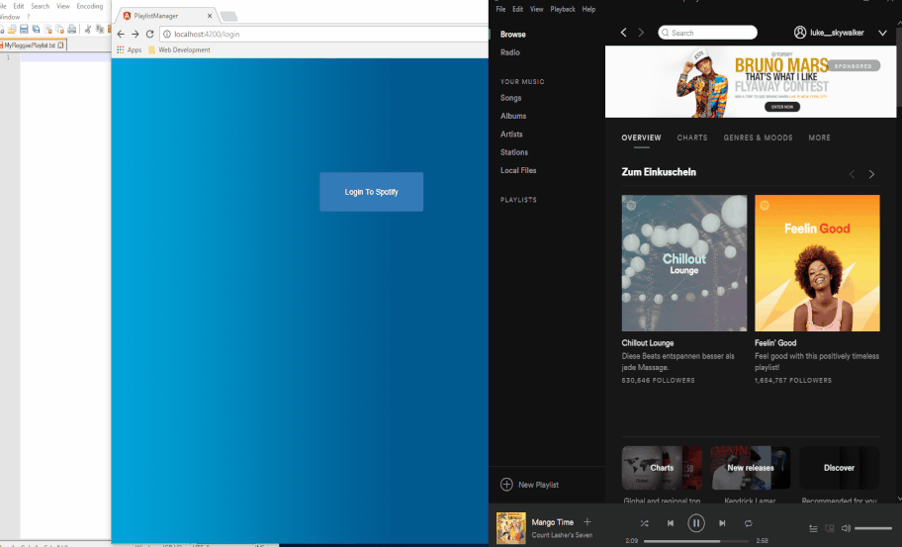Image resolution: width=902 pixels, height=547 pixels.
Task: Click the Copy icon in Notepad++ toolbar
Action: 100,29
